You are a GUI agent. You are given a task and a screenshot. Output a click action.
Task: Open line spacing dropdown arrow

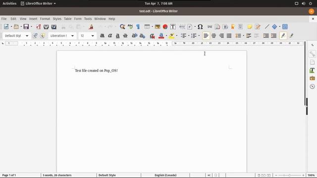coord(243,36)
